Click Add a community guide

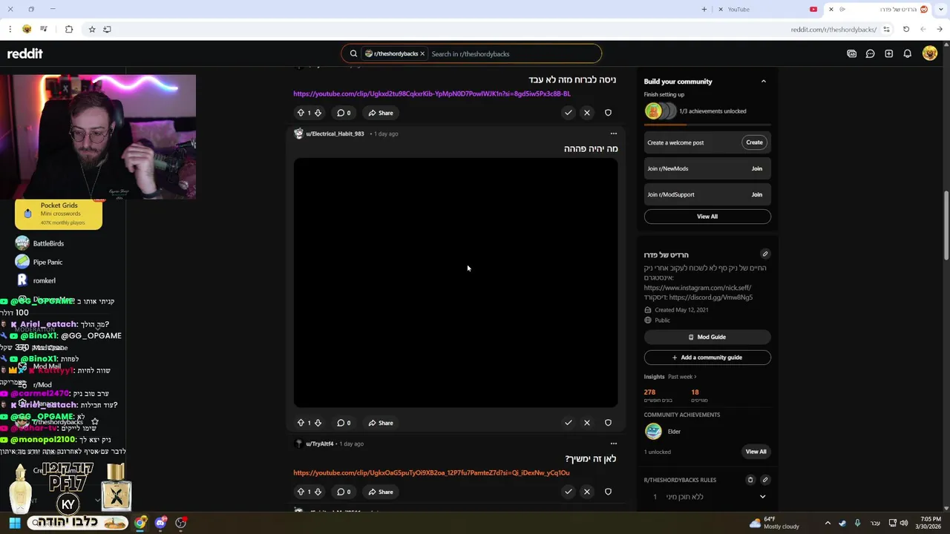click(x=707, y=357)
